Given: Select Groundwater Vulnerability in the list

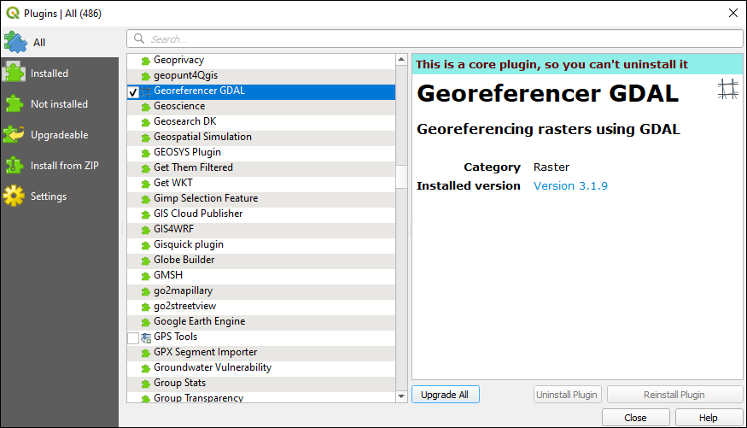Looking at the screenshot, I should [x=261, y=367].
